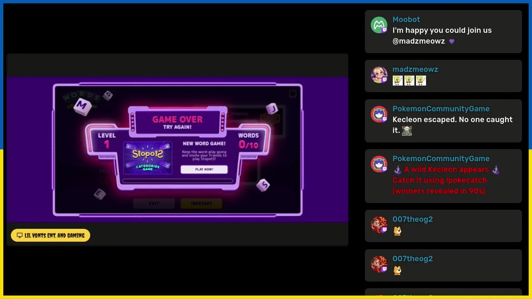Open PokemonCommunityGame avatar on Kecleon escaped message

coord(379,115)
